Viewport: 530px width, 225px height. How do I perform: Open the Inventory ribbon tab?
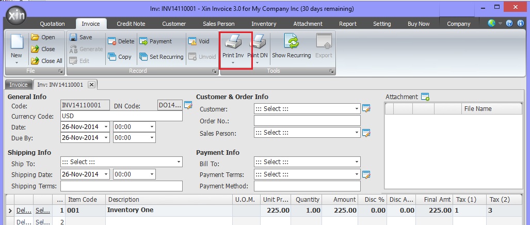coord(264,24)
